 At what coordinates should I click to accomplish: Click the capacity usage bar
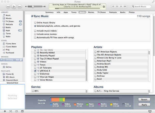(x=84, y=99)
